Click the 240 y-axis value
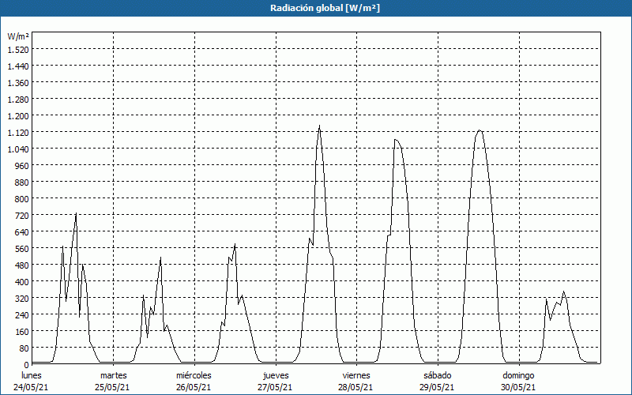 click(22, 314)
